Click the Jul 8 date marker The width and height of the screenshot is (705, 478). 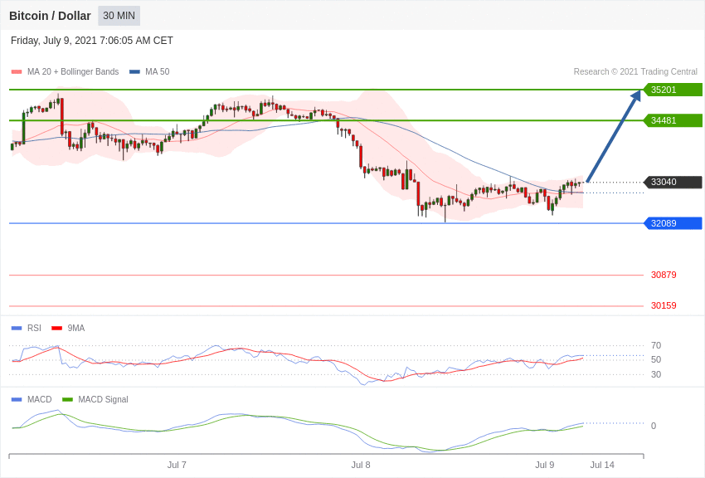(361, 465)
